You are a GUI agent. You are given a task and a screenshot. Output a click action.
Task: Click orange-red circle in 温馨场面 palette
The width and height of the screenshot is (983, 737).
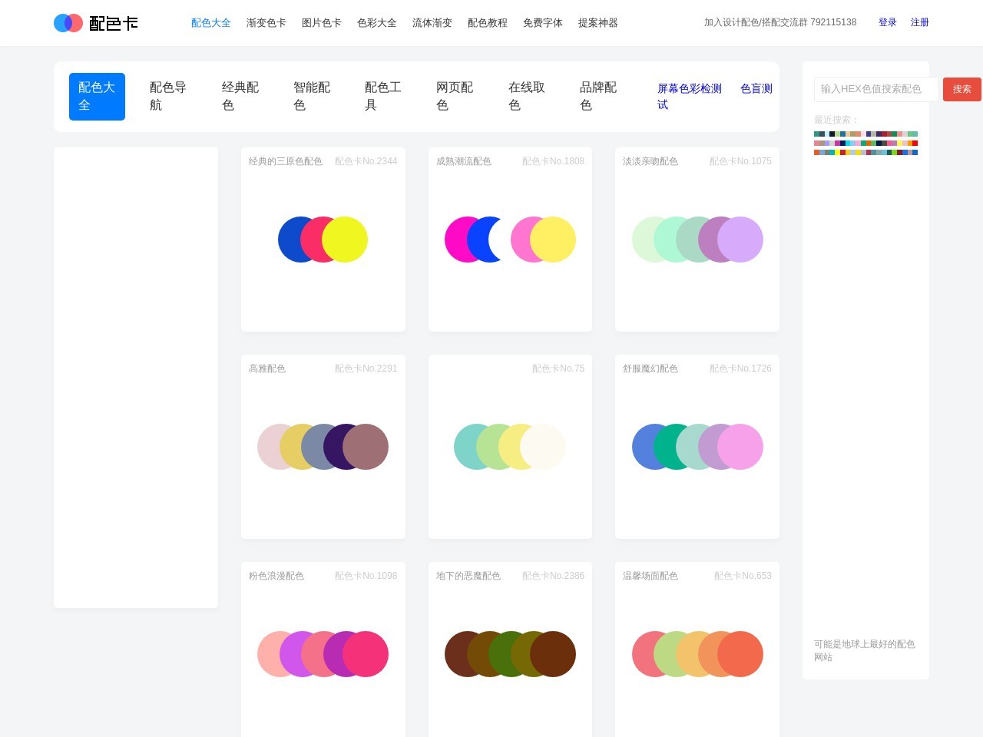(x=740, y=654)
